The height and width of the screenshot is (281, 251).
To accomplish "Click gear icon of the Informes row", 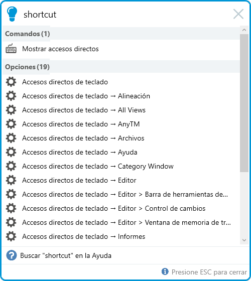I will pyautogui.click(x=11, y=236).
